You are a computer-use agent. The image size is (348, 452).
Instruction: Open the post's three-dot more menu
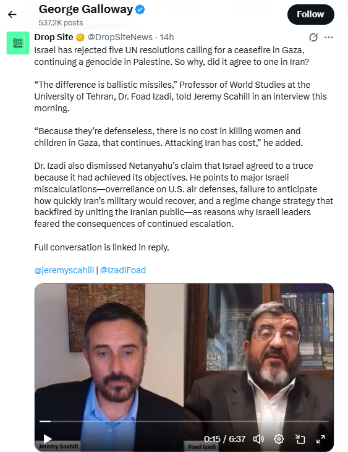pyautogui.click(x=329, y=37)
